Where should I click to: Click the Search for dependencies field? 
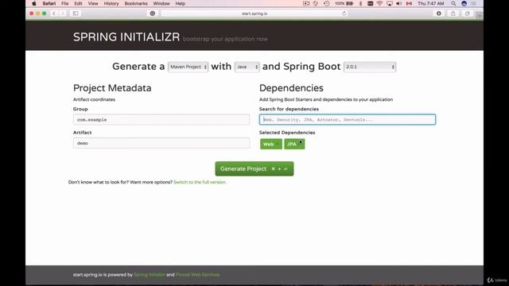point(348,120)
